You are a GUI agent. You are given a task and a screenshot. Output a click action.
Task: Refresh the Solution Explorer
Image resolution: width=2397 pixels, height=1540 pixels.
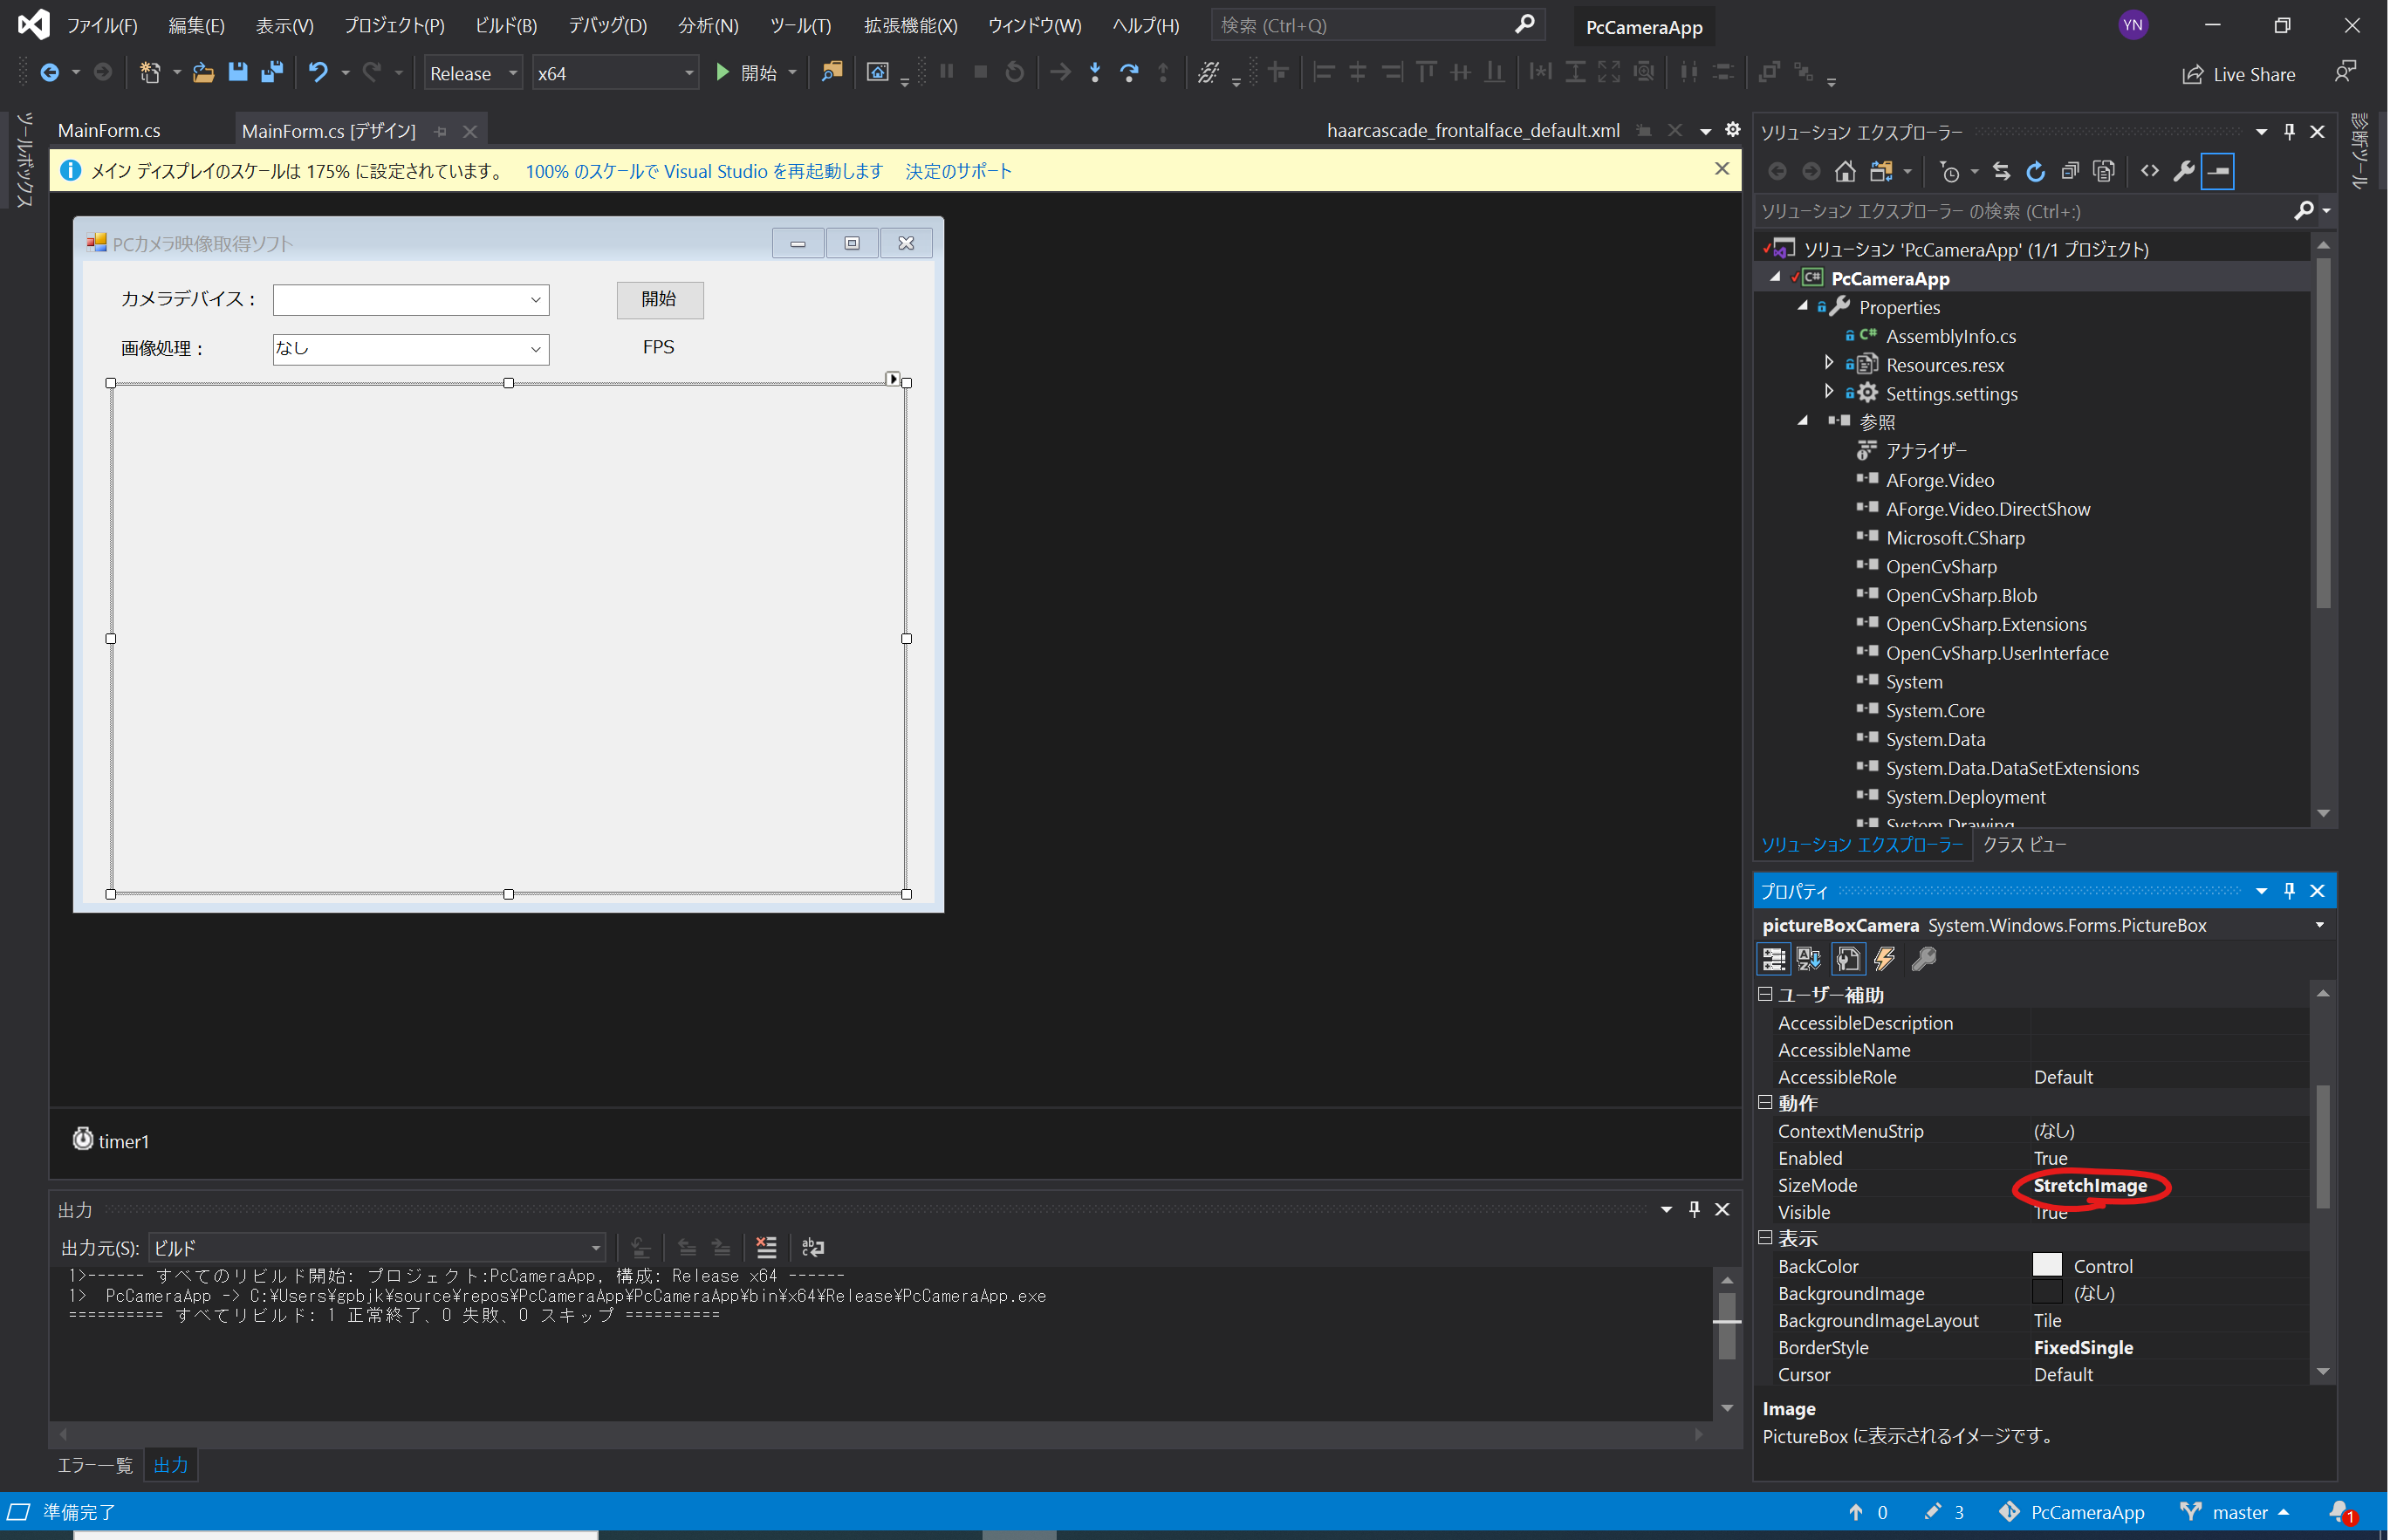click(2036, 172)
